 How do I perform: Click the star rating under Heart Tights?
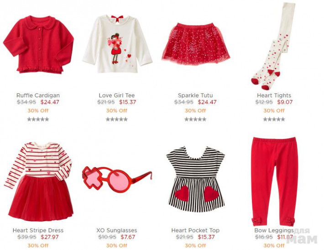[274, 119]
